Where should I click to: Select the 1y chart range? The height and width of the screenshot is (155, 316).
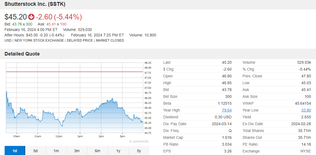click(118, 151)
